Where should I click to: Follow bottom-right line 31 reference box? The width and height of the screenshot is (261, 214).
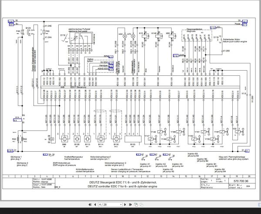tap(247, 151)
